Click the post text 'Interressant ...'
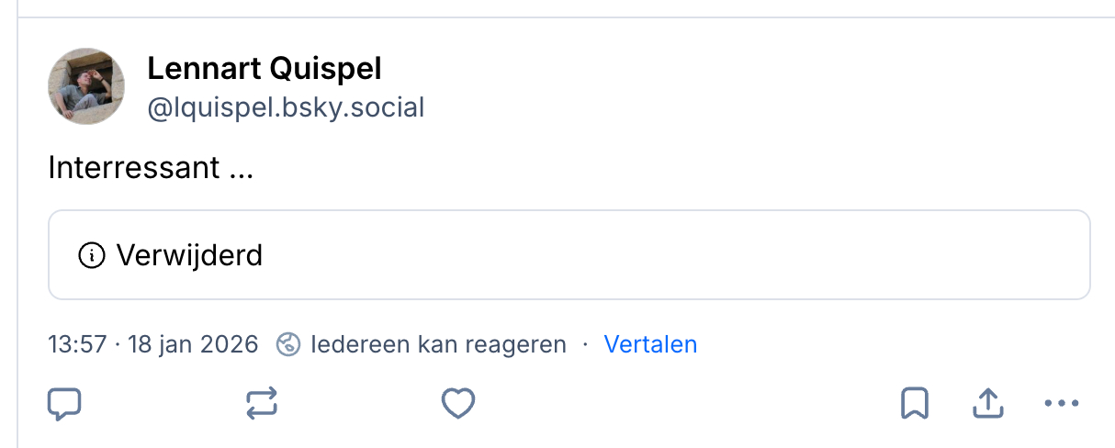Image resolution: width=1115 pixels, height=448 pixels. tap(150, 168)
